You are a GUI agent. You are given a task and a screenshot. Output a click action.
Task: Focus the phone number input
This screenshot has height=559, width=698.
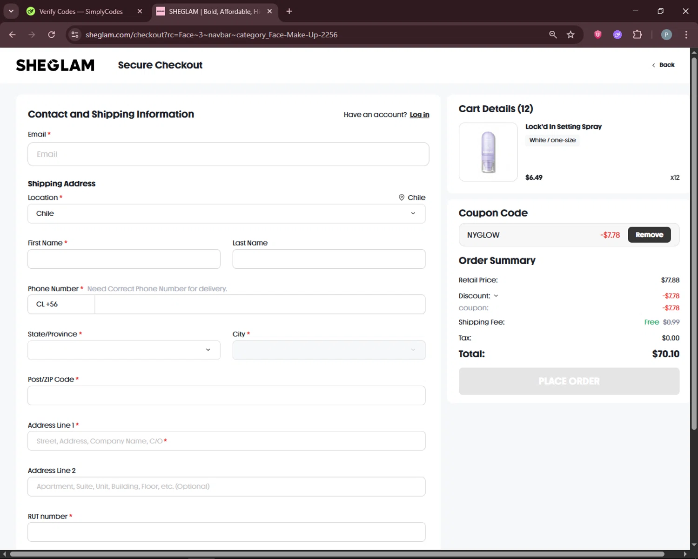point(260,304)
